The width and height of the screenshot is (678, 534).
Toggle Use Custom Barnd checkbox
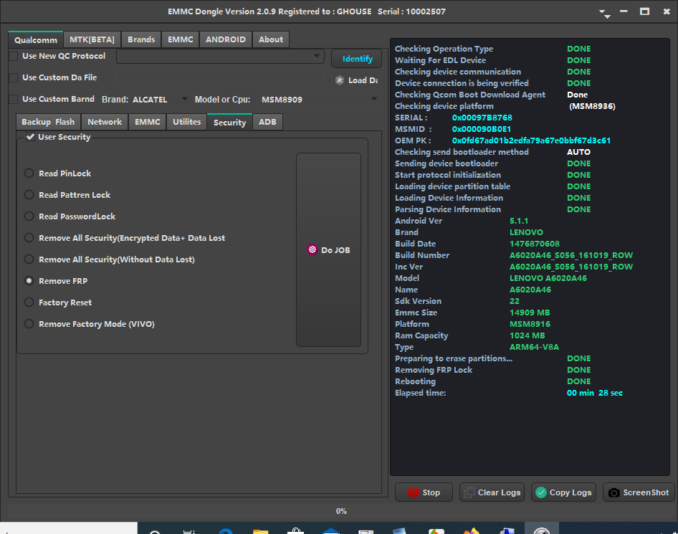click(14, 100)
